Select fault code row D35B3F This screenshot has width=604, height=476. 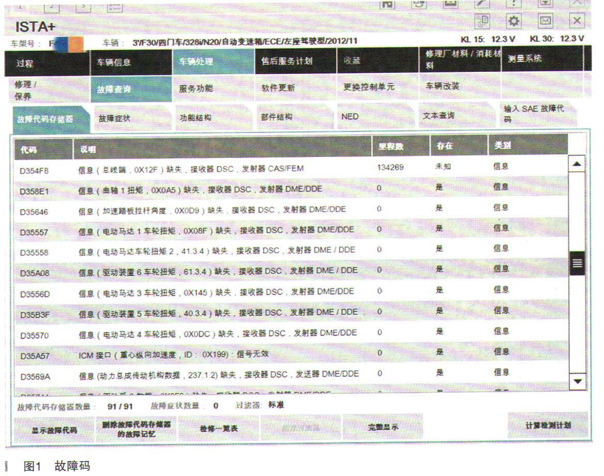[x=291, y=313]
